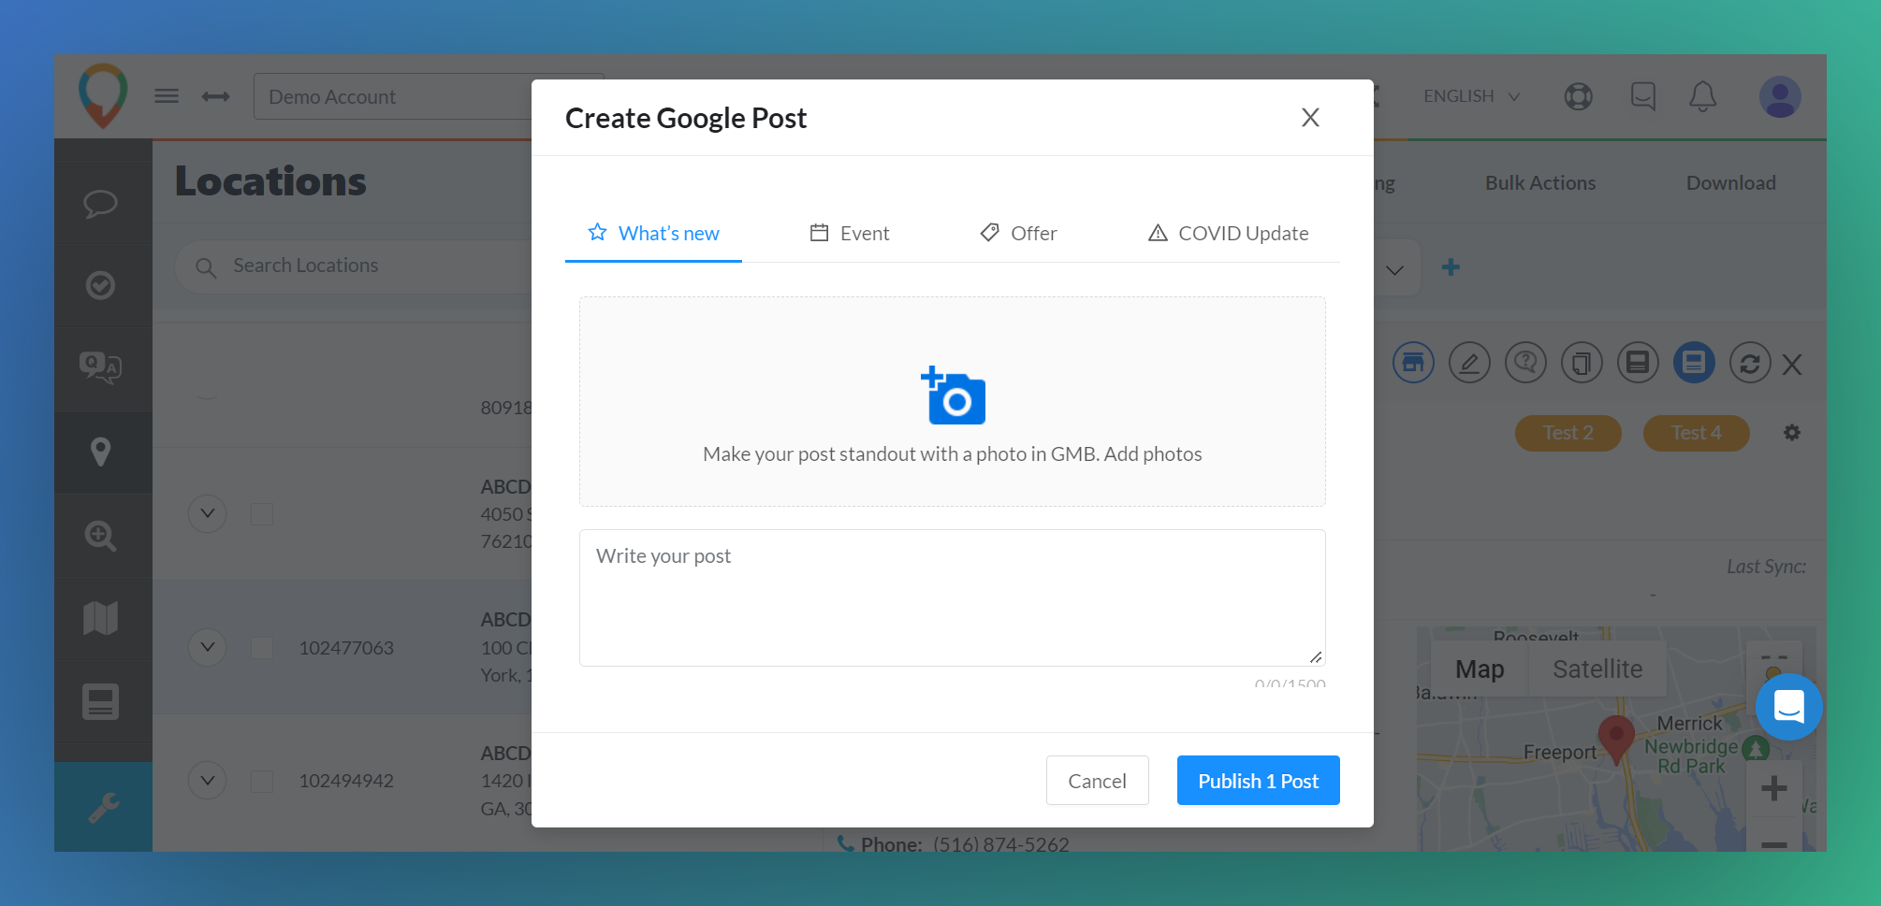The height and width of the screenshot is (906, 1881).
Task: Click the copy icon in location toolbar
Action: [x=1582, y=362]
